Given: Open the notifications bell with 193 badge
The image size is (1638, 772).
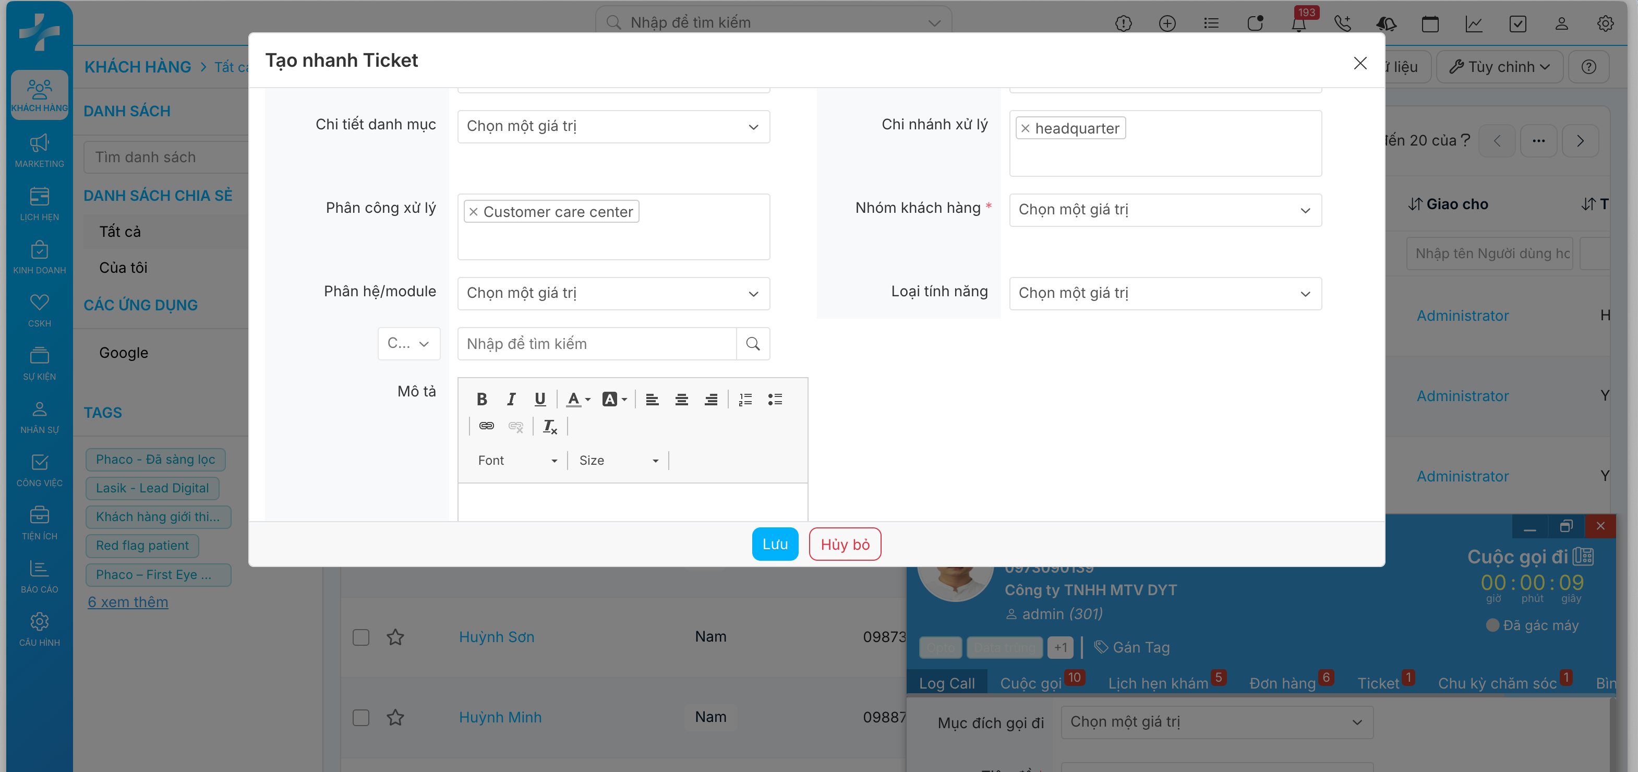Looking at the screenshot, I should pos(1298,24).
